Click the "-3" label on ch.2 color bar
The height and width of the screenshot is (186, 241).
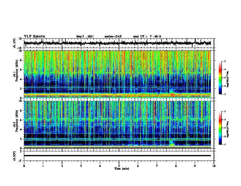pos(224,112)
